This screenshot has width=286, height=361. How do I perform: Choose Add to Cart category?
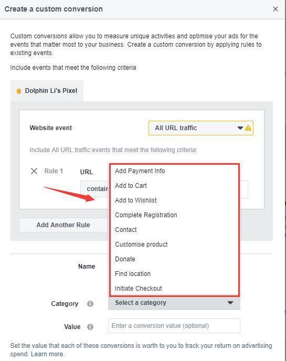click(x=131, y=186)
